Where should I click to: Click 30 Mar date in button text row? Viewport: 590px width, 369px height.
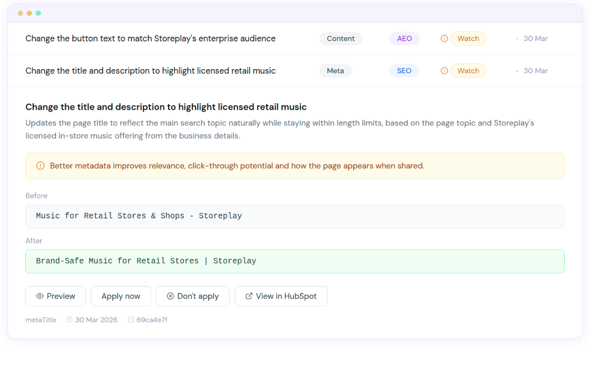(536, 38)
